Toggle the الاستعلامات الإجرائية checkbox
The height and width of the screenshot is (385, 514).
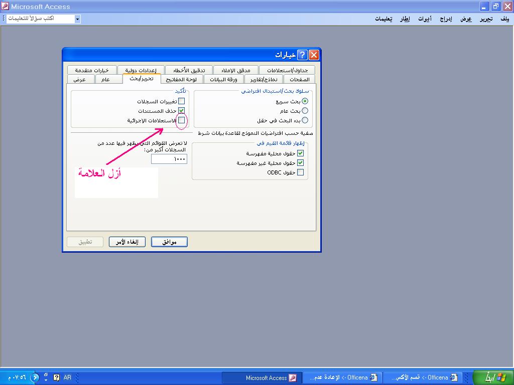(x=181, y=120)
